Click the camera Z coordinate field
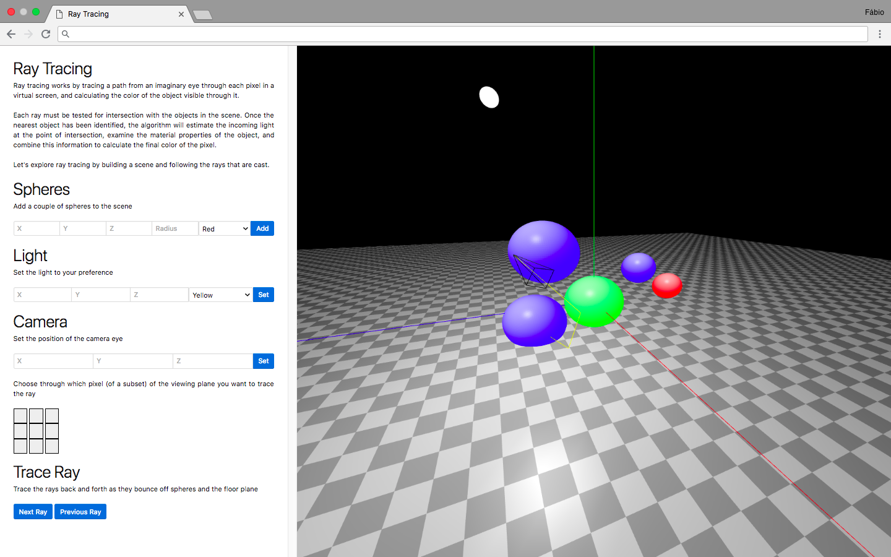891x557 pixels. 213,361
